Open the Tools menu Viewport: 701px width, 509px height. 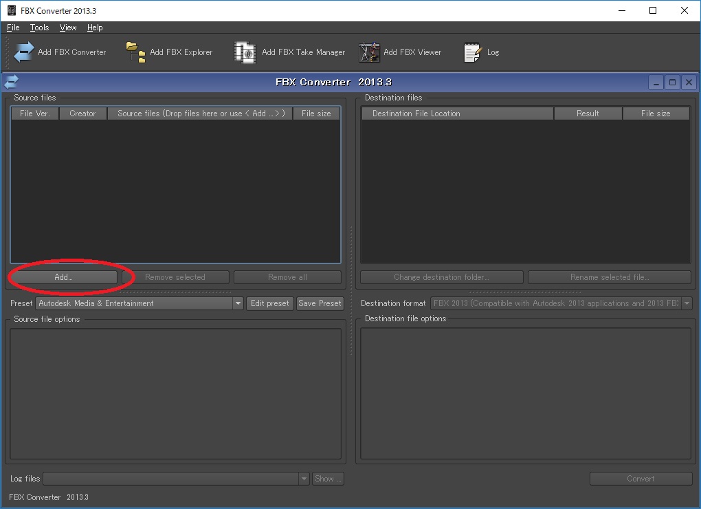pos(39,28)
